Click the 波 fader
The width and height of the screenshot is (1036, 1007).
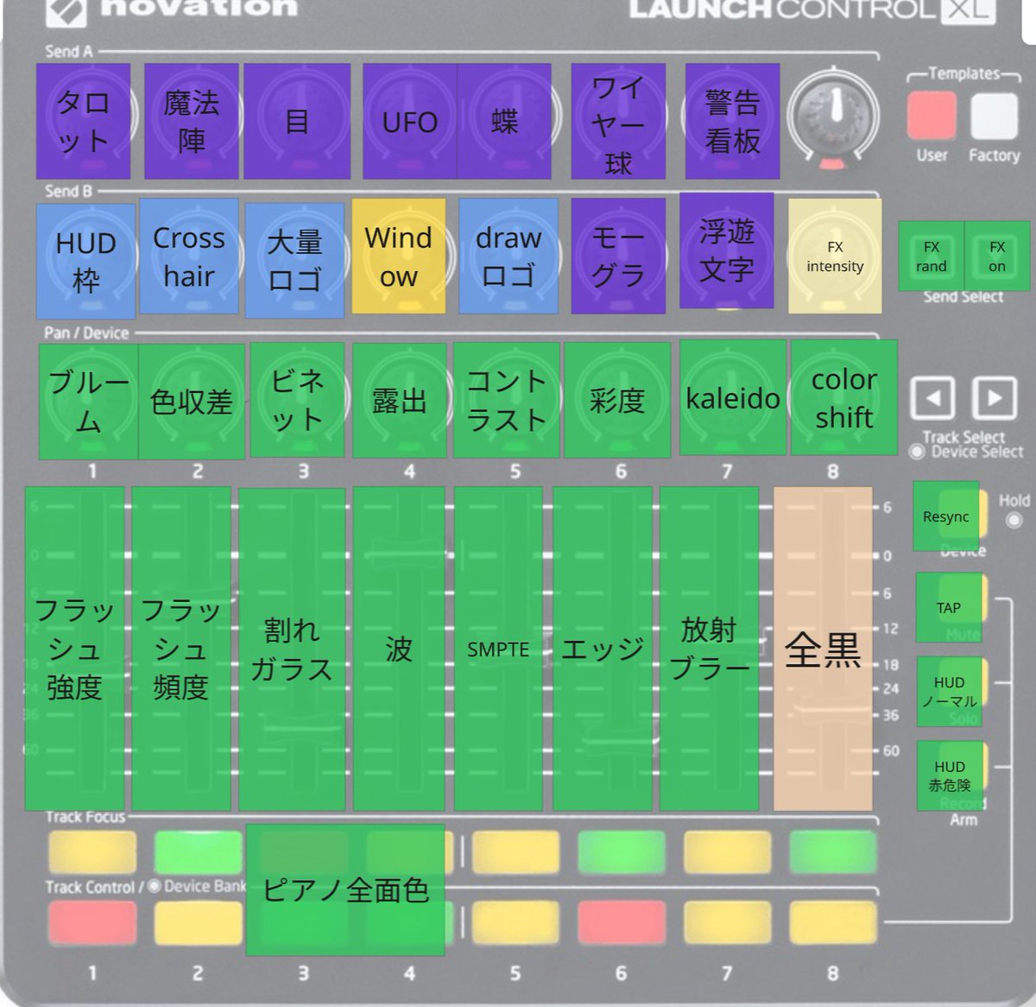tap(399, 649)
